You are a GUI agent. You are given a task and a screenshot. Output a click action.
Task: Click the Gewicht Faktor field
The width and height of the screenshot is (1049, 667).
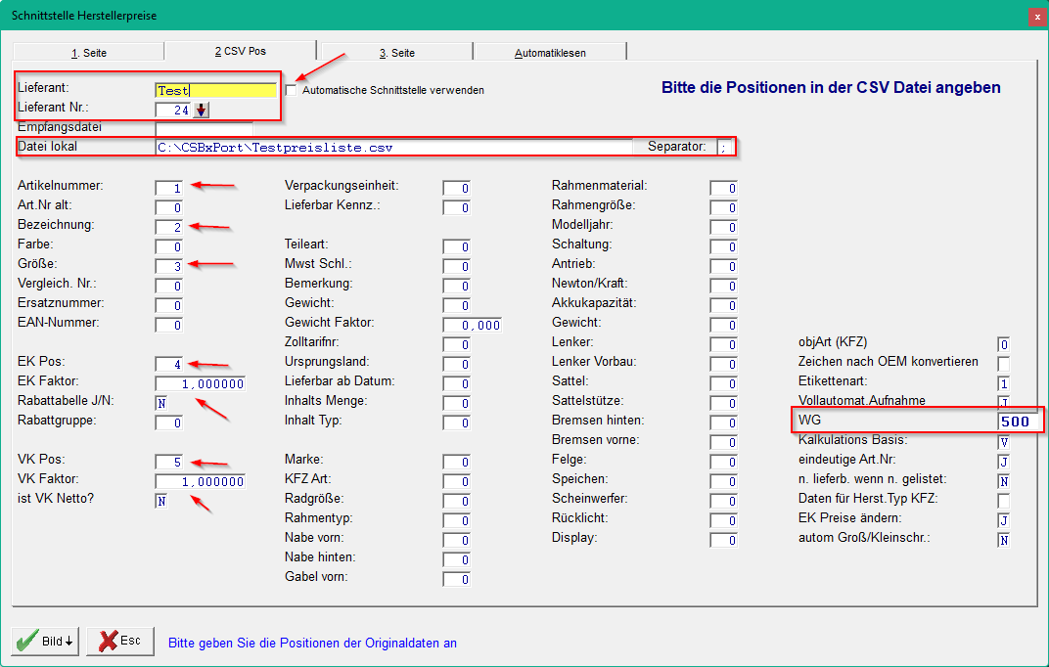pos(472,325)
